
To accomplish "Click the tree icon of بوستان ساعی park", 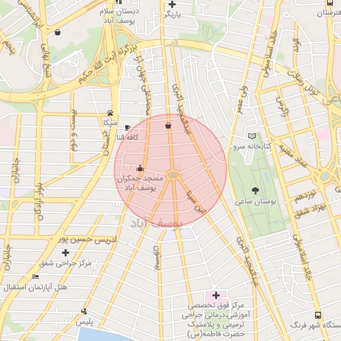I will (x=255, y=190).
